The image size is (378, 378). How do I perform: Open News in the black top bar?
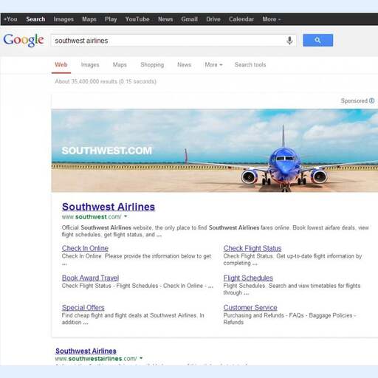pos(165,19)
